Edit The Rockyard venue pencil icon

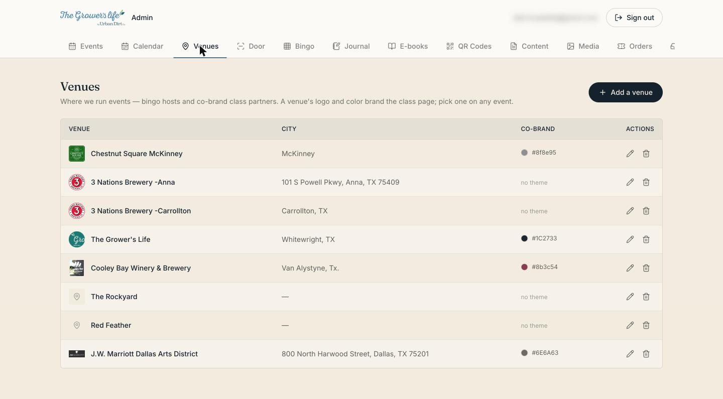(x=630, y=297)
